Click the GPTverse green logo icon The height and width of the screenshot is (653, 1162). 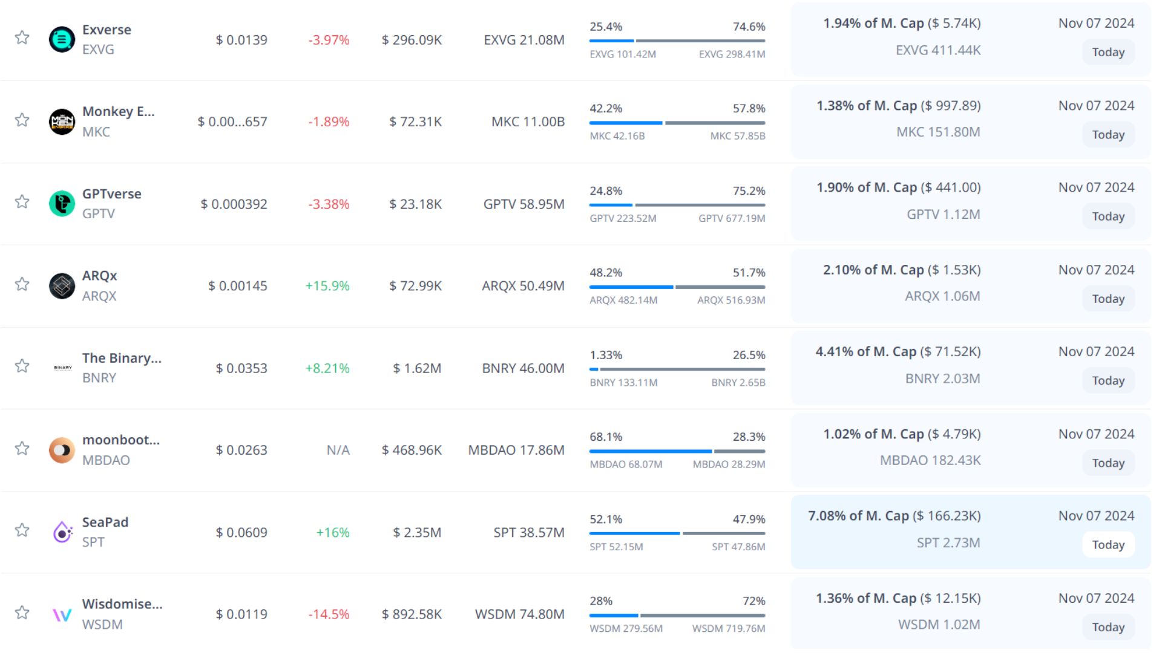coord(62,204)
